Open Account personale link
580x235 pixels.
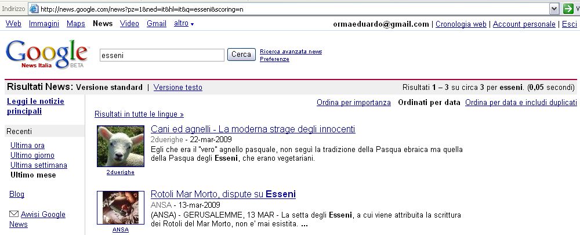click(x=524, y=24)
